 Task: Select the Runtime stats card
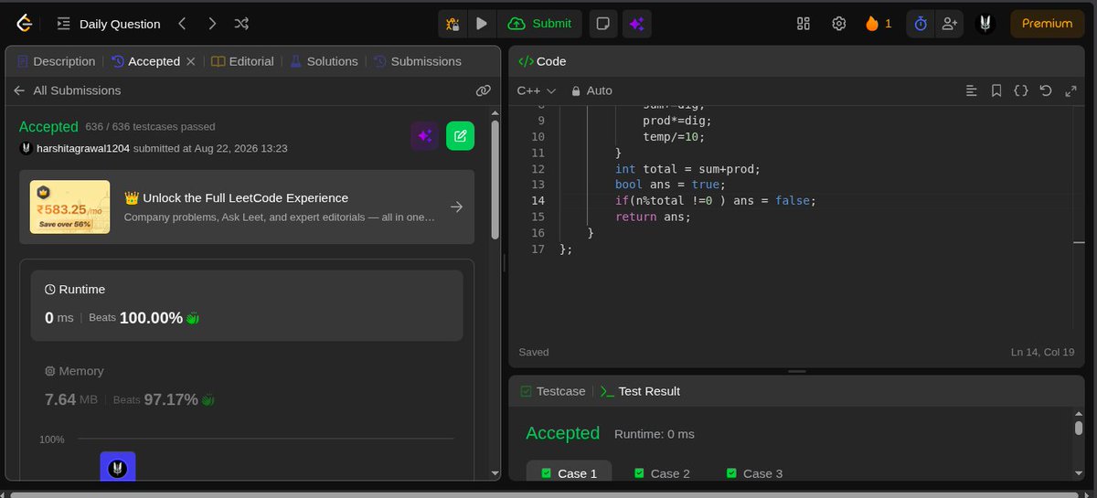point(247,305)
